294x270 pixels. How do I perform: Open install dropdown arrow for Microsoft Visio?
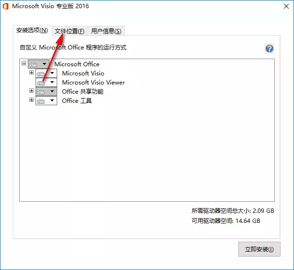click(52, 73)
